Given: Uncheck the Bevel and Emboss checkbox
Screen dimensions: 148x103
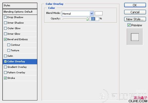Looking at the screenshot, I should click(x=5, y=39).
